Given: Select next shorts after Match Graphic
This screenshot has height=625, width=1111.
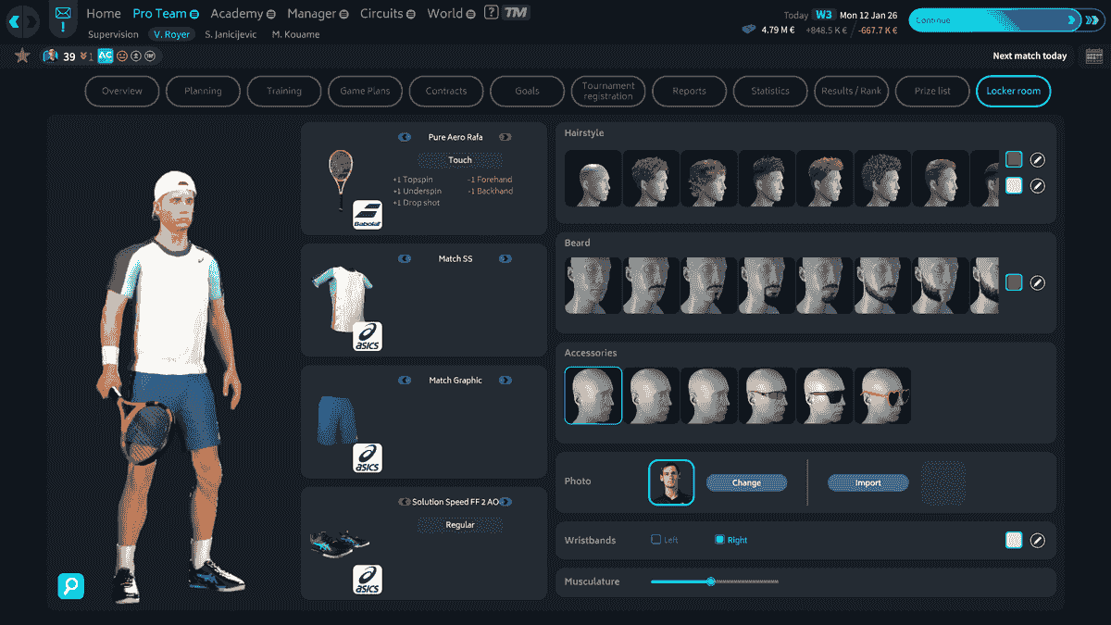Looking at the screenshot, I should point(505,380).
